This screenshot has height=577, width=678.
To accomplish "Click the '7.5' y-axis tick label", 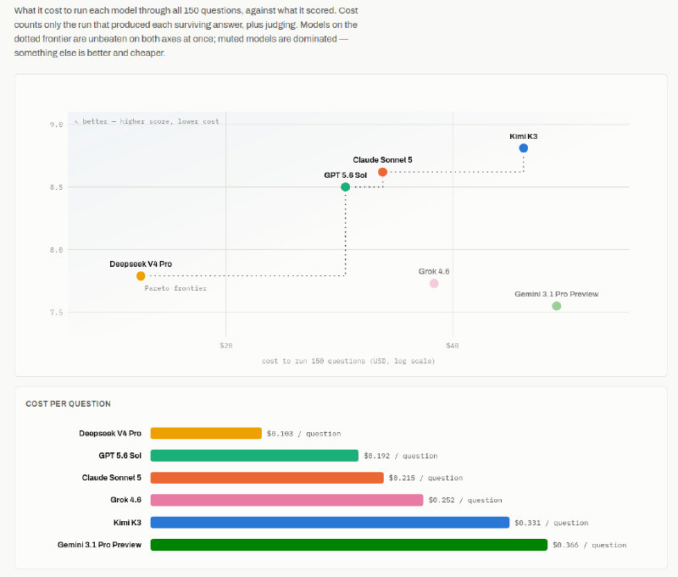I will tap(56, 313).
